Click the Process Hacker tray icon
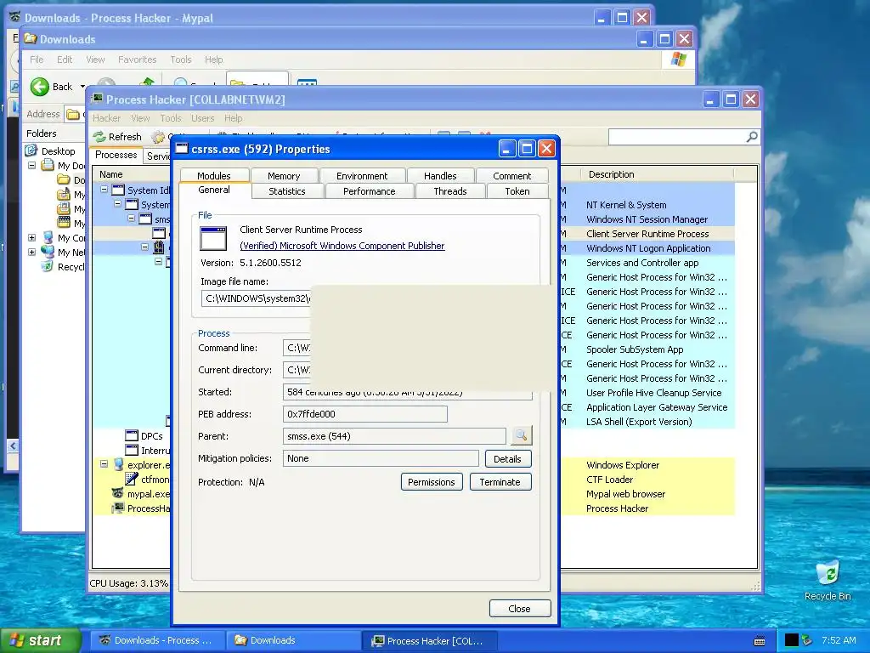870x653 pixels. click(807, 640)
